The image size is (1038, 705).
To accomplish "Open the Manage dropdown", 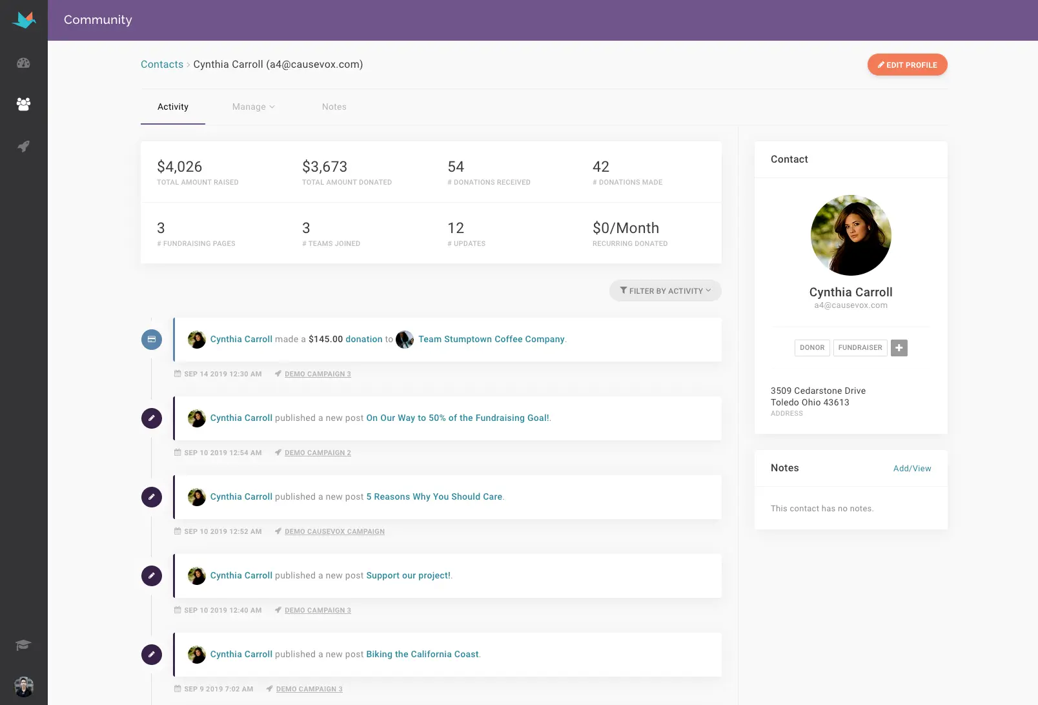I will coord(252,107).
